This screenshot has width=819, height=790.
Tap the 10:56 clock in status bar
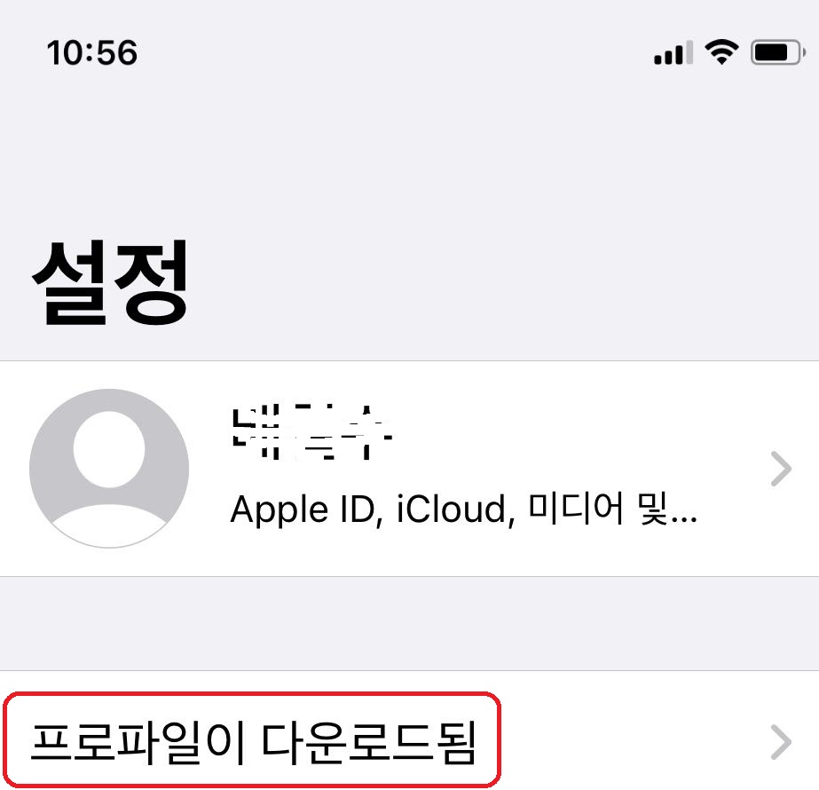tap(92, 52)
